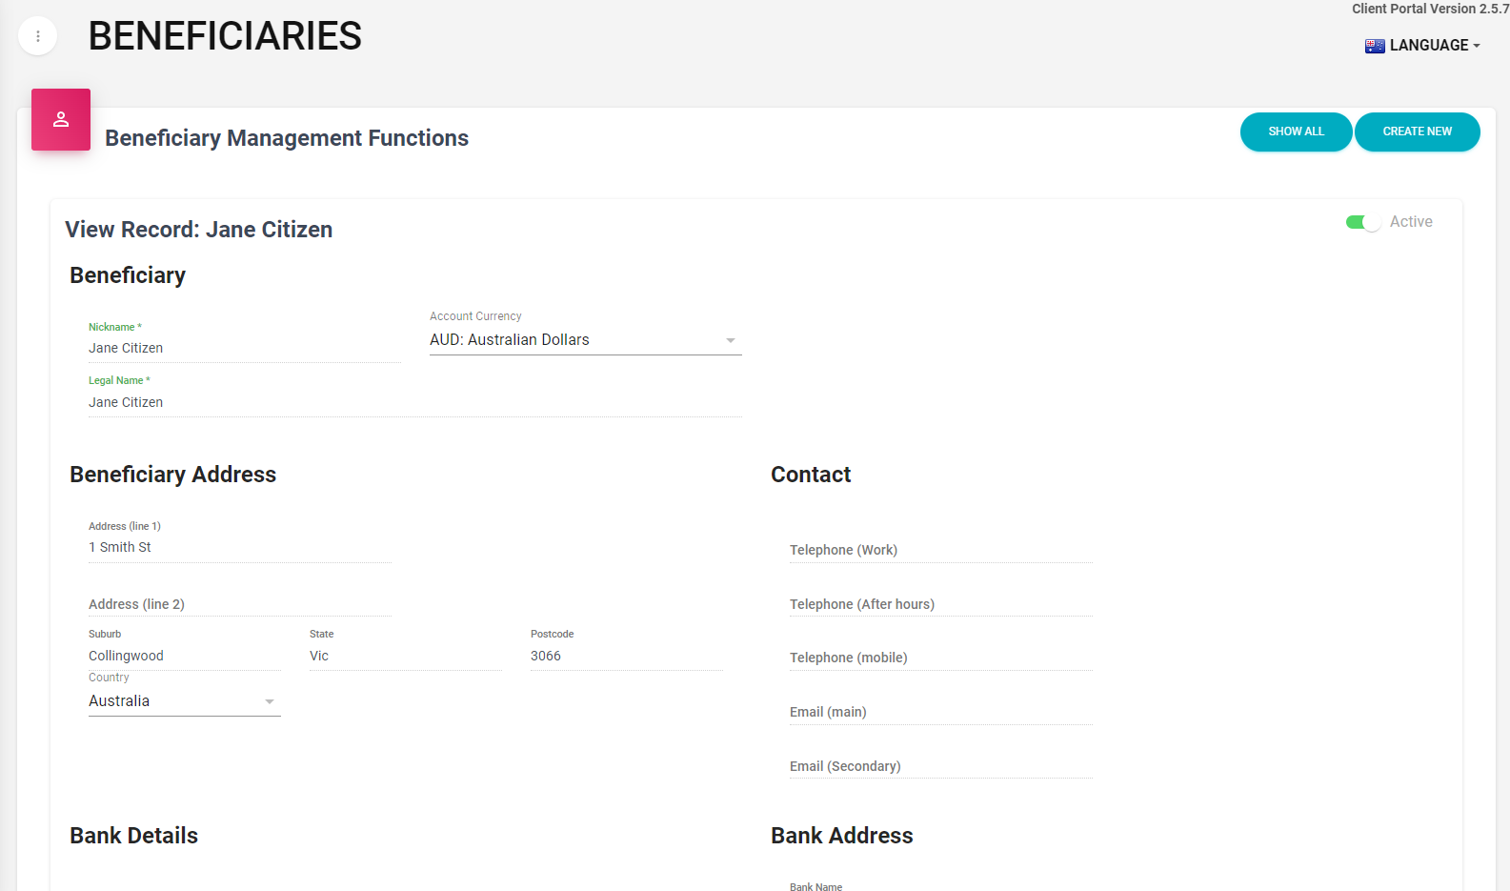This screenshot has height=891, width=1510.
Task: Open the three-dot sidebar menu button
Action: pos(38,36)
